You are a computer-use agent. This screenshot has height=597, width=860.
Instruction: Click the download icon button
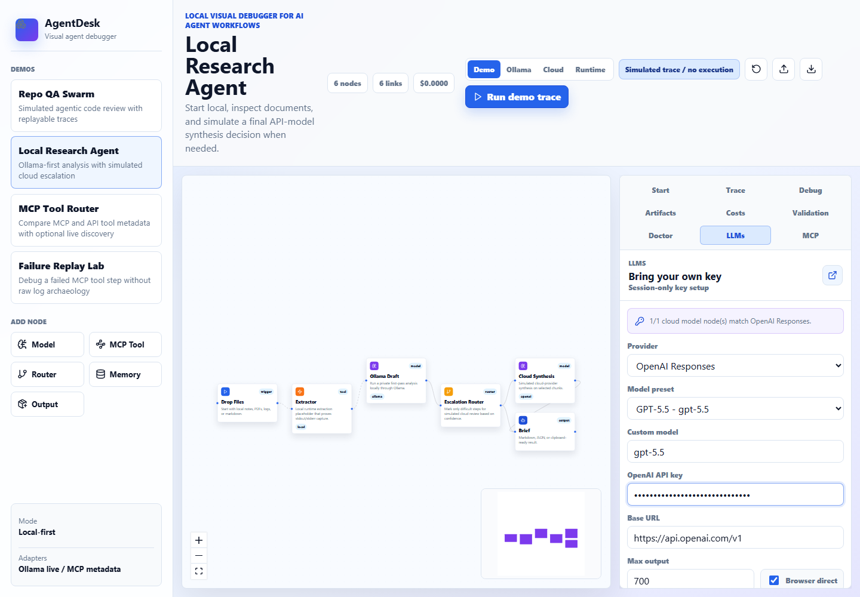[x=811, y=69]
